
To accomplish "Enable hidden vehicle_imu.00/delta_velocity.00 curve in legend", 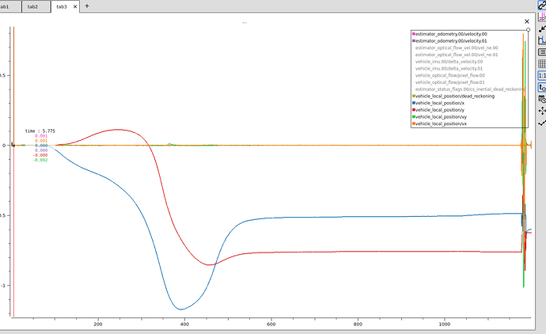I will pyautogui.click(x=449, y=62).
